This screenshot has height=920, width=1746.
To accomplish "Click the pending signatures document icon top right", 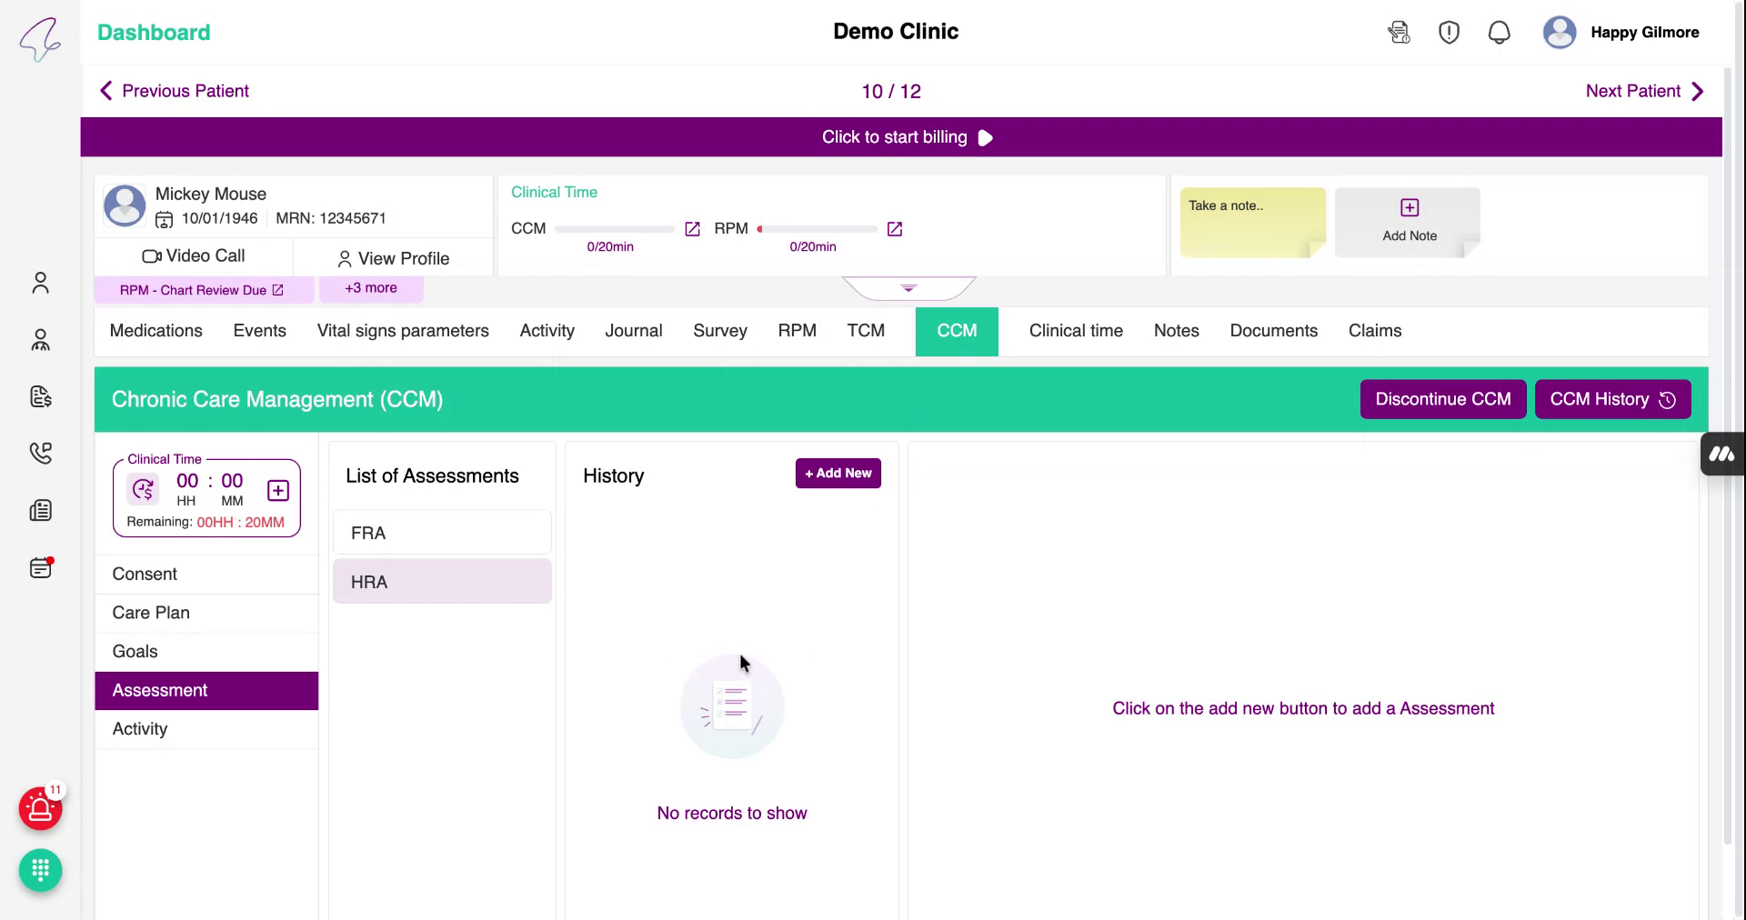I will point(1400,32).
